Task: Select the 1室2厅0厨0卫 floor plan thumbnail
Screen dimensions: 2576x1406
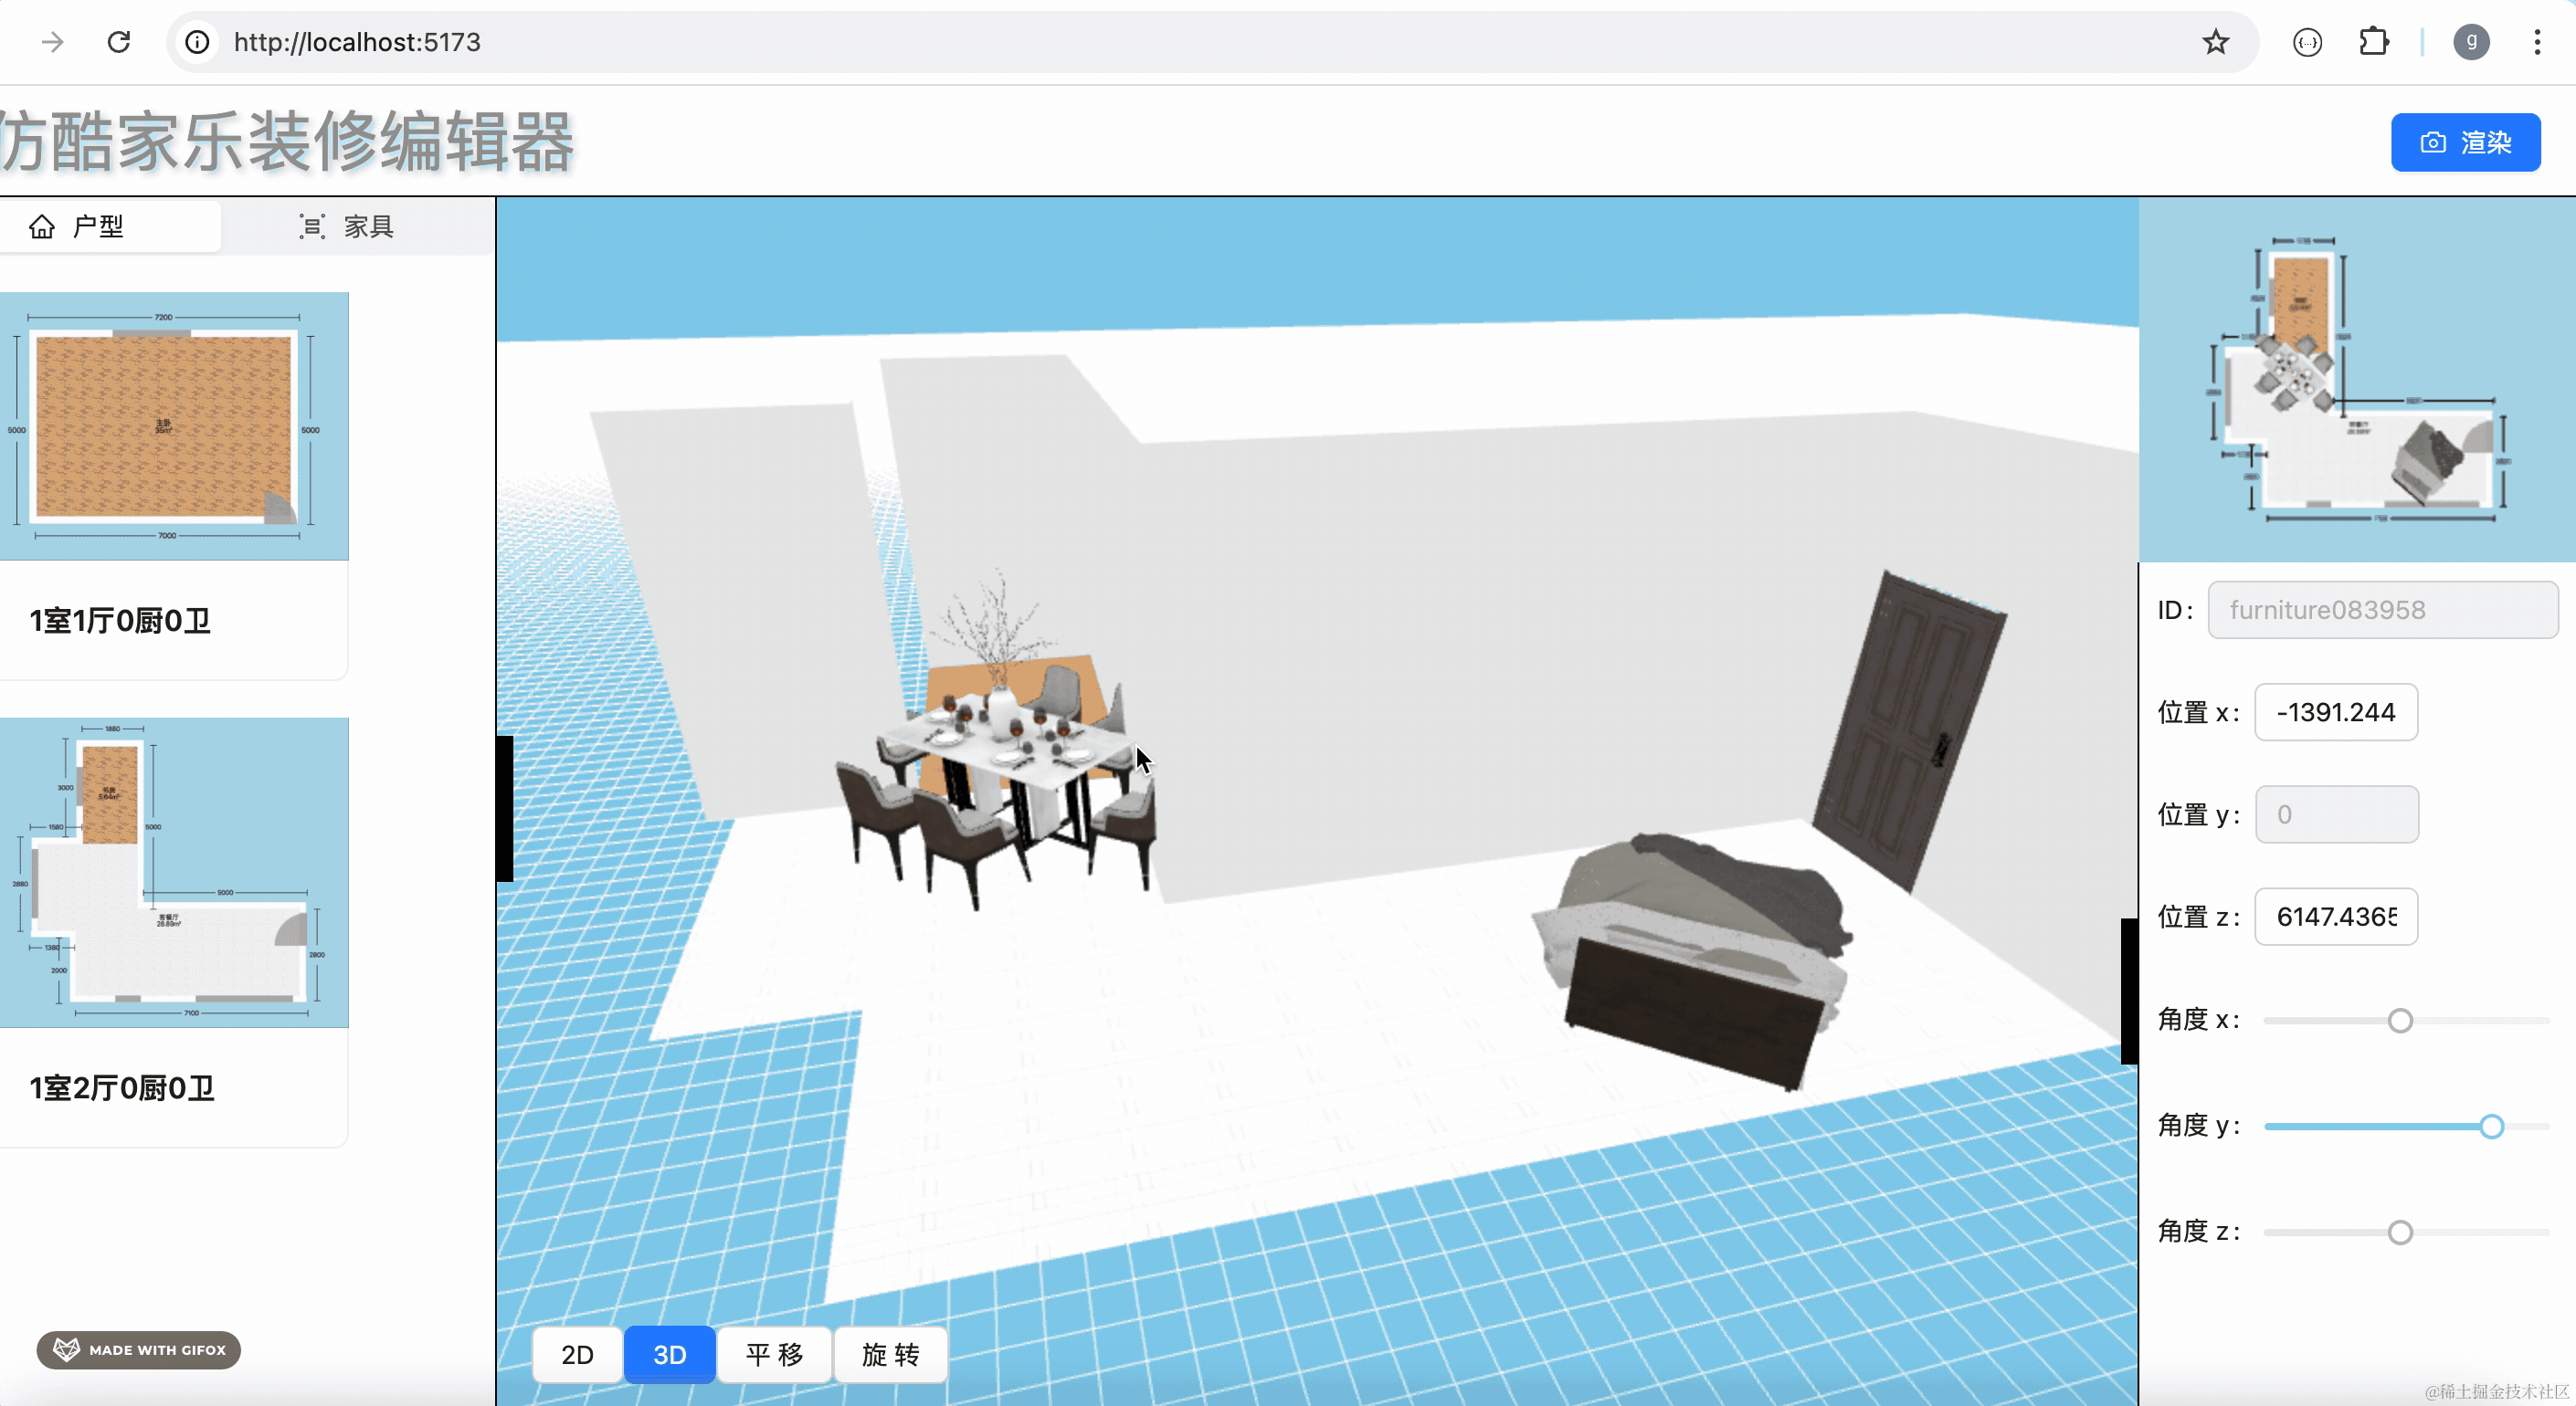Action: 174,873
